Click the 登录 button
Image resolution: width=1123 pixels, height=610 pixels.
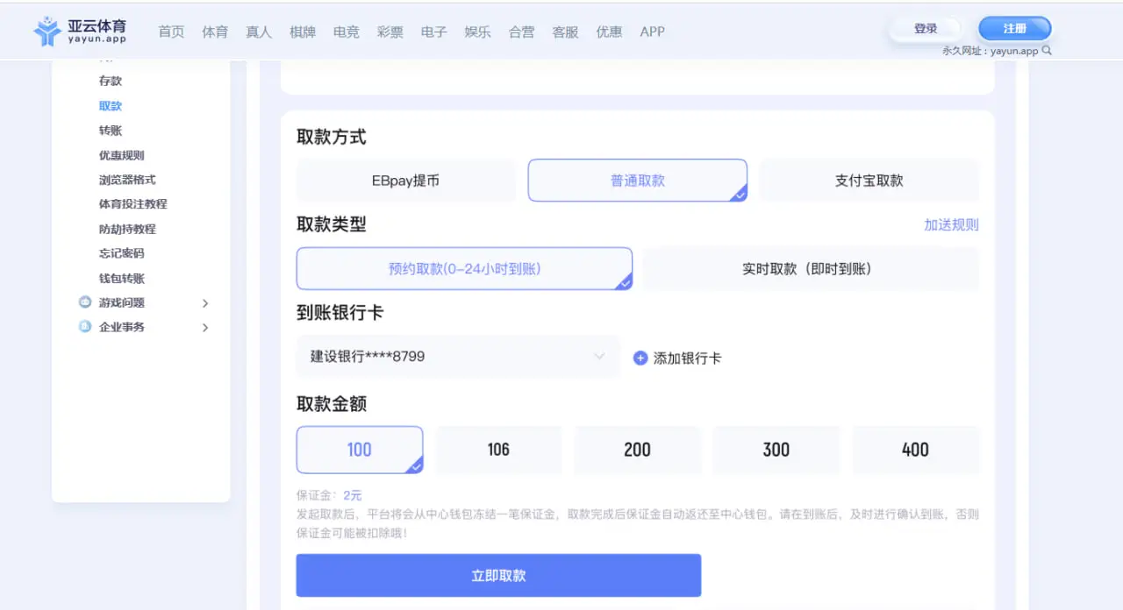coord(926,29)
